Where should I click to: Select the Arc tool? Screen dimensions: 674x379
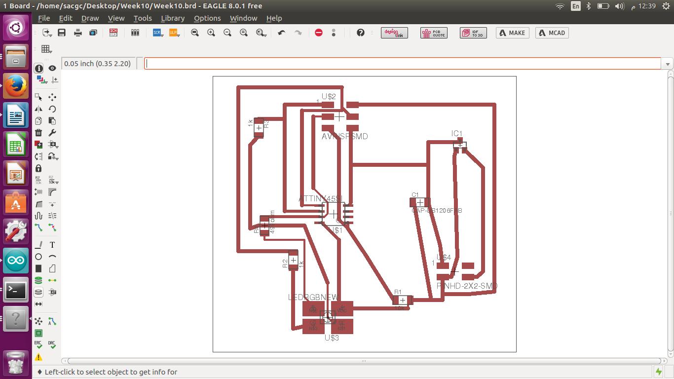coord(52,257)
